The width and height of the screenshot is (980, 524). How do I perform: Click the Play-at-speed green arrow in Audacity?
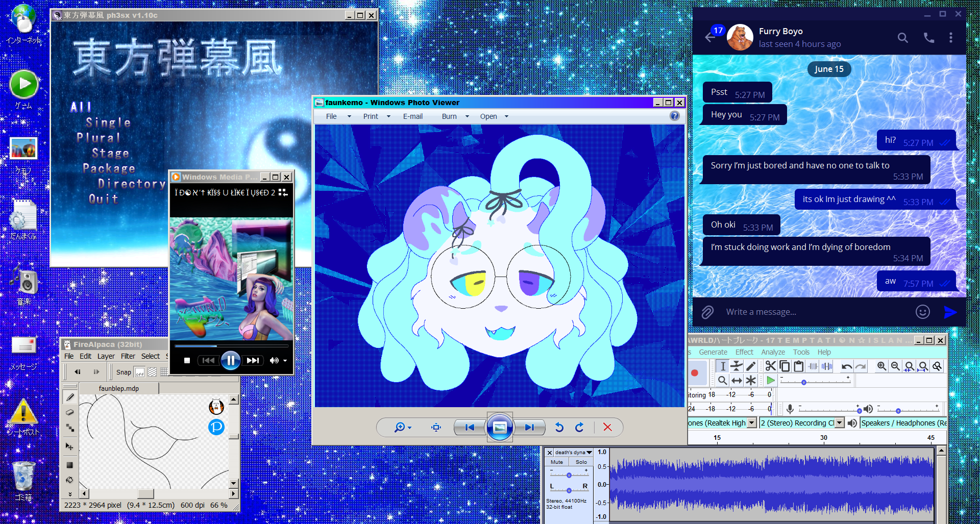point(771,380)
